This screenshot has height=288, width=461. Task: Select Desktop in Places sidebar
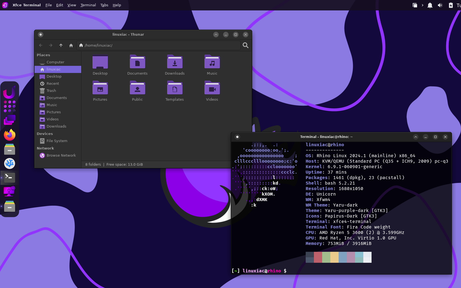pos(58,77)
